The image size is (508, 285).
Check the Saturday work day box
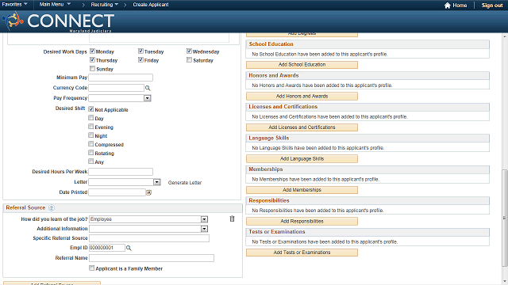click(x=189, y=60)
